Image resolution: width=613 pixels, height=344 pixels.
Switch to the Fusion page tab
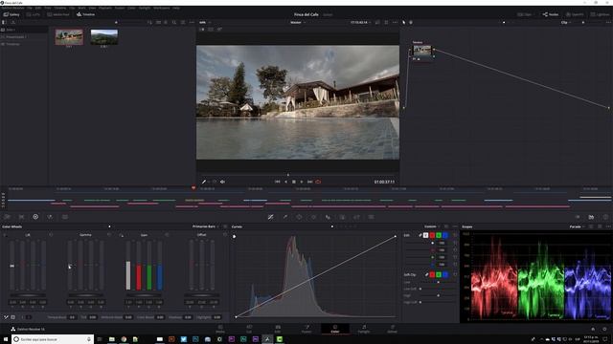click(306, 329)
